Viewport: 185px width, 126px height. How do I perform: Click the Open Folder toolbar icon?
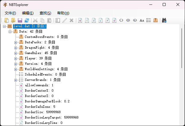click(x=13, y=20)
